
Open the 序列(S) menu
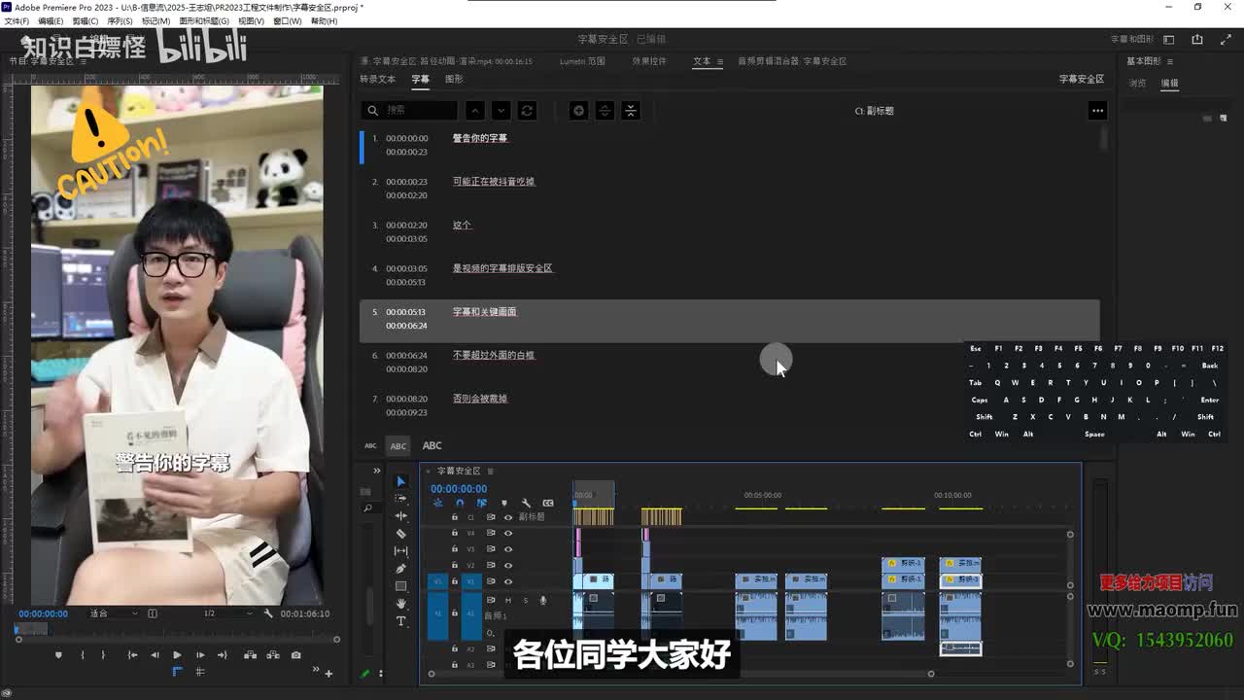(121, 21)
